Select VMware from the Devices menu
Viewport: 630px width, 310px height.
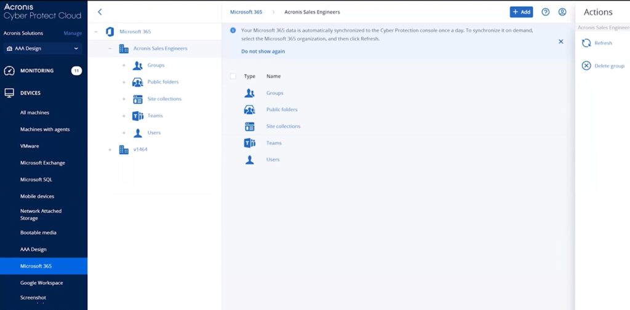click(x=30, y=146)
